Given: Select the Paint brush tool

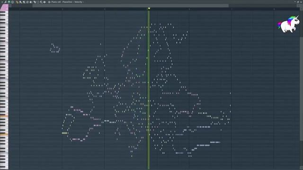Looking at the screenshot, I should (x=20, y=2).
